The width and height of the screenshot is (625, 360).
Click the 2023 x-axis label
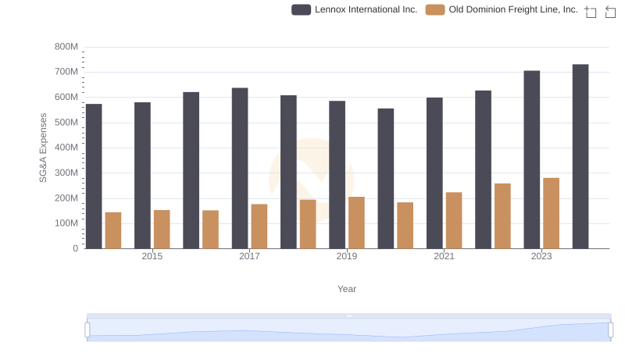(541, 256)
